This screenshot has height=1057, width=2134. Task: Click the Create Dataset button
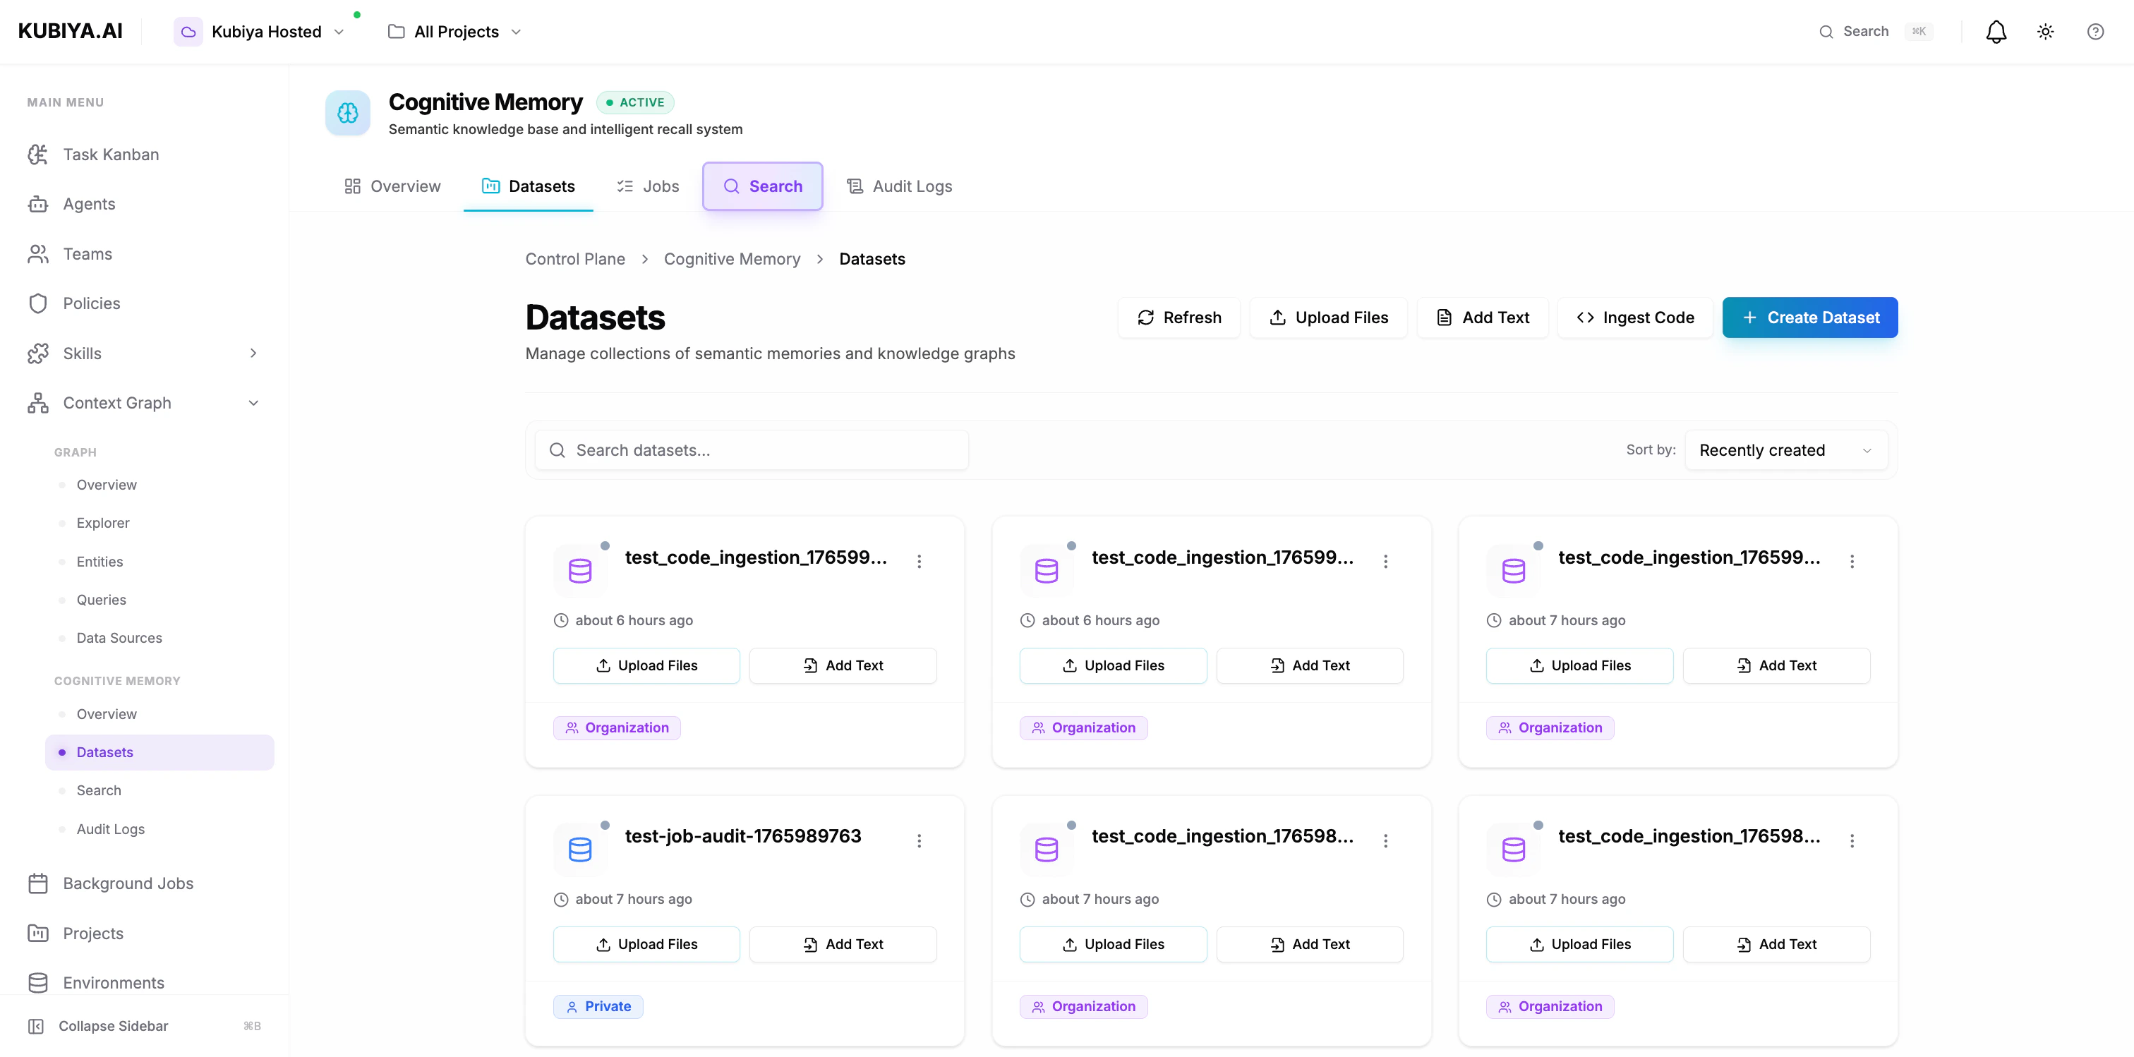point(1809,318)
